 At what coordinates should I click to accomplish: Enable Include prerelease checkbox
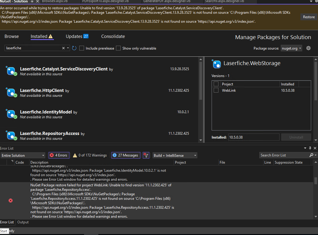82,48
